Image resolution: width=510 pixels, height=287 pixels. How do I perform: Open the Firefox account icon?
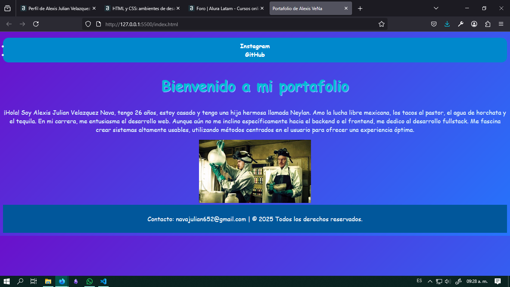click(x=474, y=24)
